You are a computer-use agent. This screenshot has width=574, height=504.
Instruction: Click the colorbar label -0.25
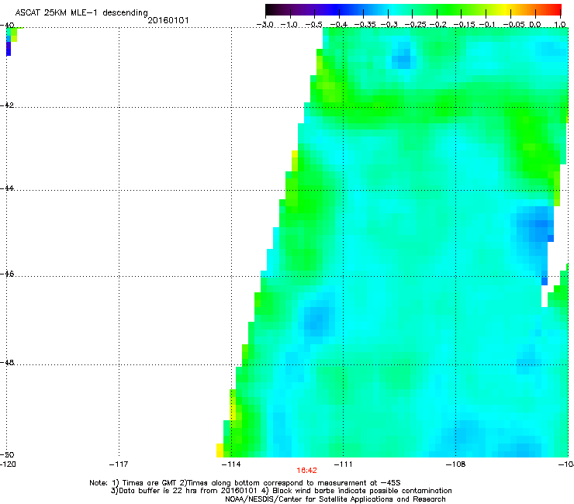(x=414, y=25)
